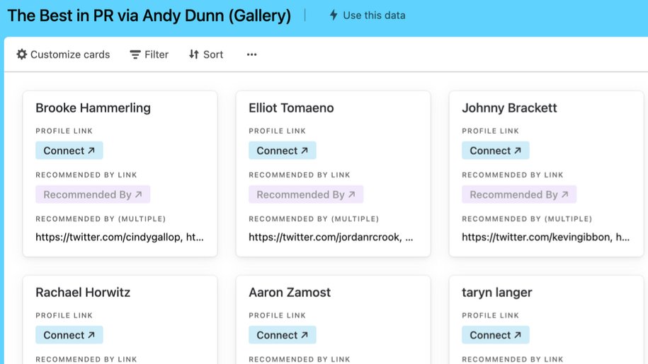Click Use this data link
The image size is (648, 364).
point(368,16)
